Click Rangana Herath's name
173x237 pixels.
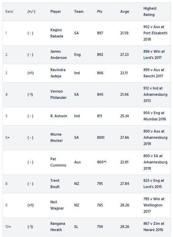58,227
